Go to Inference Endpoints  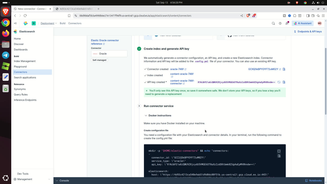tap(25, 100)
